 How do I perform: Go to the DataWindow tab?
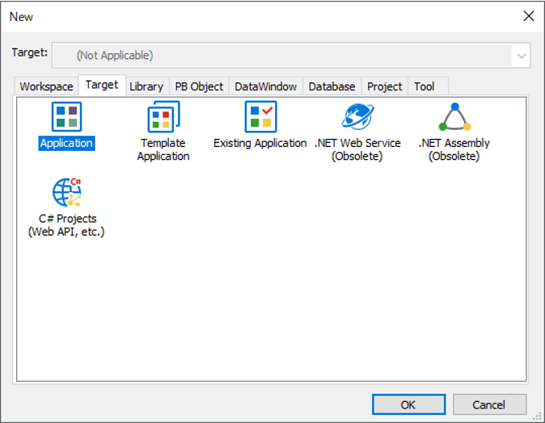pyautogui.click(x=265, y=86)
